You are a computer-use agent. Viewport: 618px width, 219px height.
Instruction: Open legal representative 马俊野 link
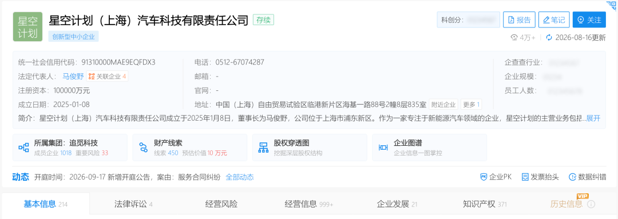pyautogui.click(x=73, y=77)
